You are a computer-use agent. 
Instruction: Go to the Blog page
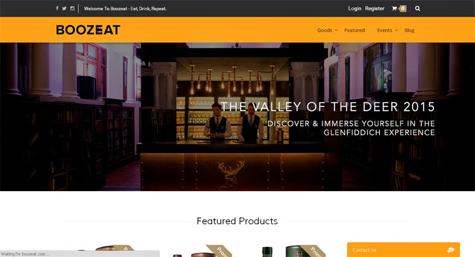coord(409,30)
